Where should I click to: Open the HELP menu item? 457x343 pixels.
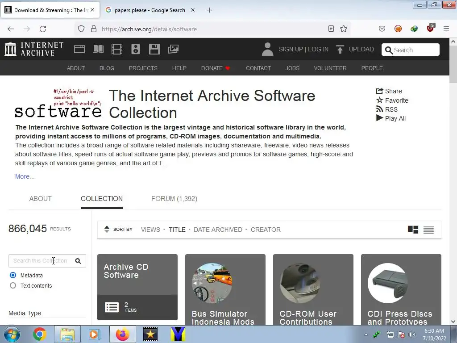pyautogui.click(x=179, y=68)
